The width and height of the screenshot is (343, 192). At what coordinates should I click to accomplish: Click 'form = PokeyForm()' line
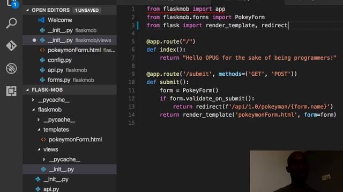[x=189, y=90]
